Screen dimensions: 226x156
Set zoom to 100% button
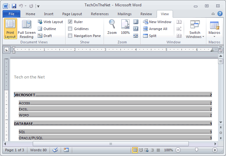point(125,27)
